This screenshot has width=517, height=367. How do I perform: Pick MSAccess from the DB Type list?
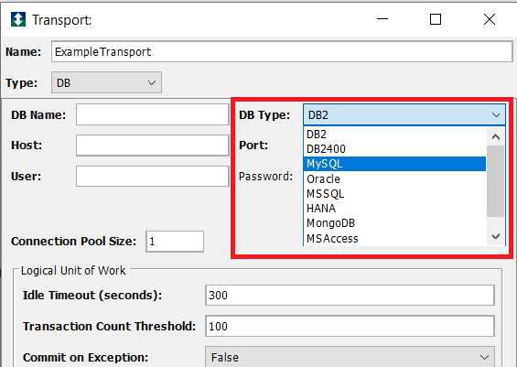pos(394,238)
